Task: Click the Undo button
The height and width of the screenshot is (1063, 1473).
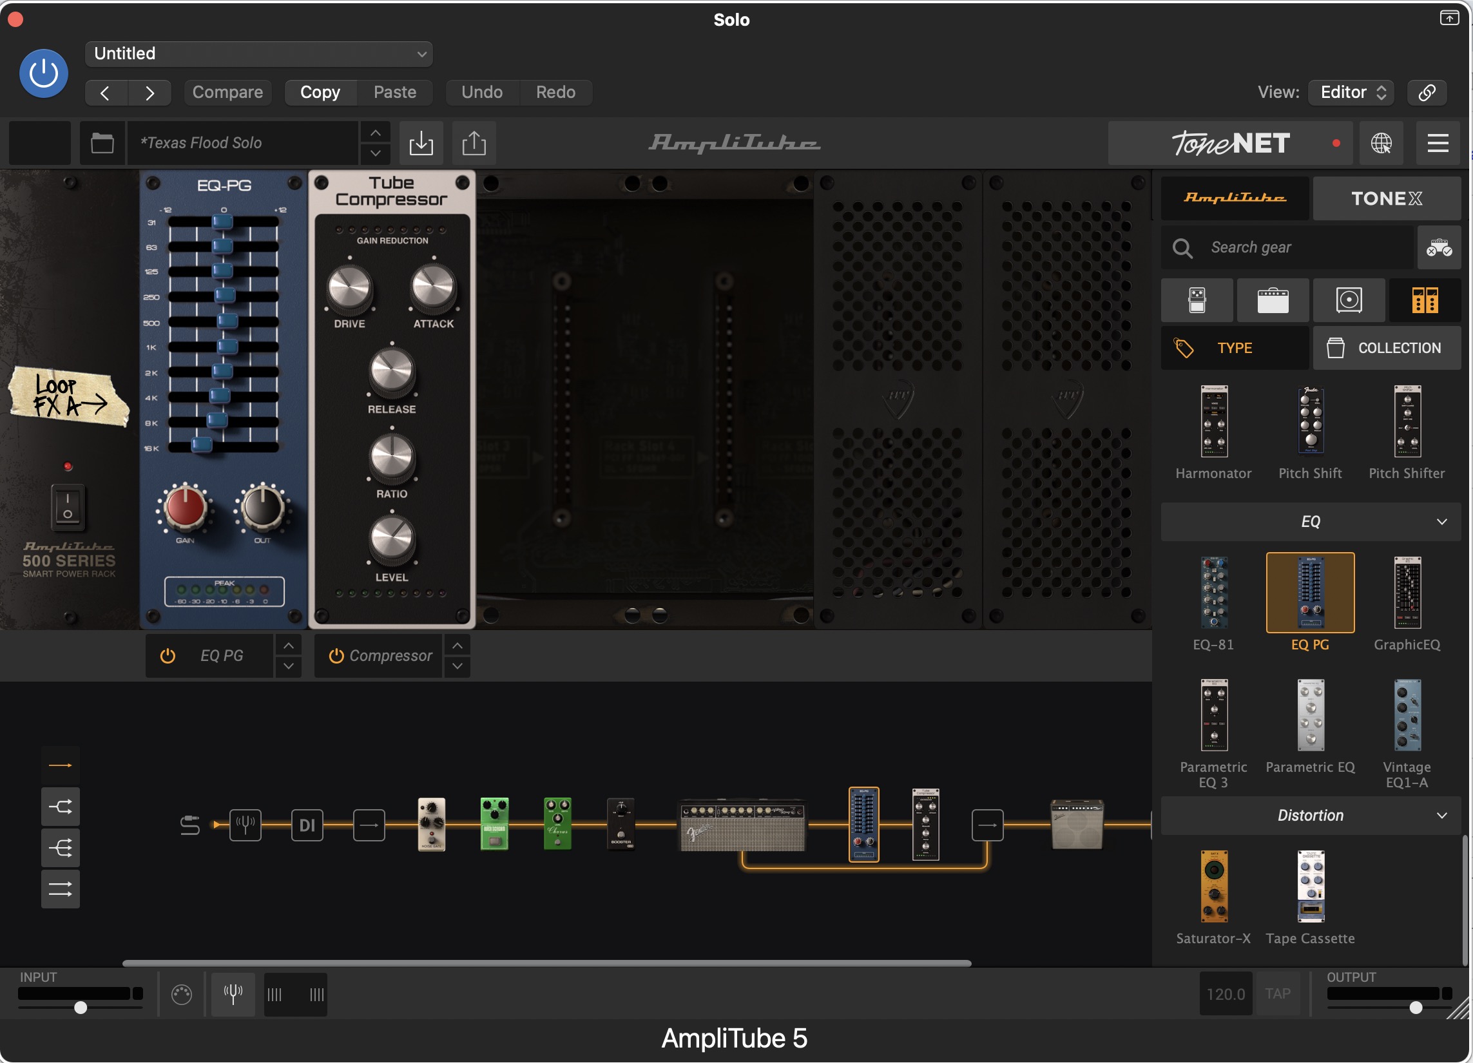Action: point(482,93)
